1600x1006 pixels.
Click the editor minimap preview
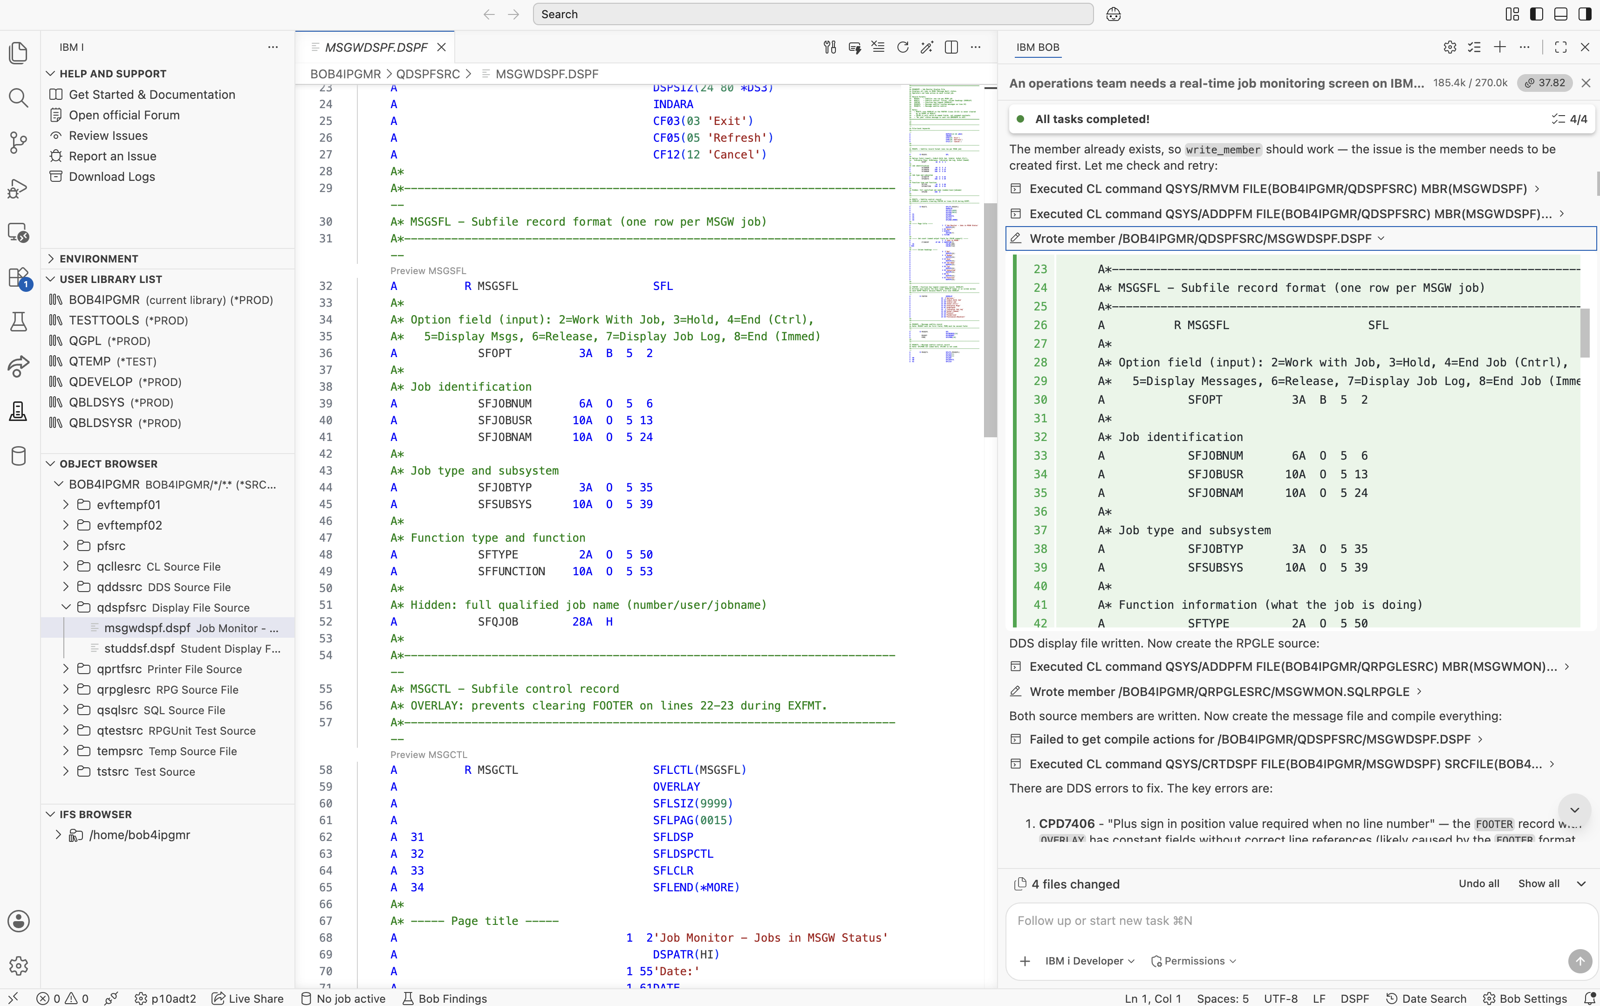944,224
